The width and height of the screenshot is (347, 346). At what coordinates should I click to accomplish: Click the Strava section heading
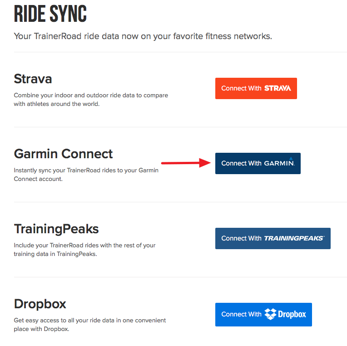[x=33, y=79]
